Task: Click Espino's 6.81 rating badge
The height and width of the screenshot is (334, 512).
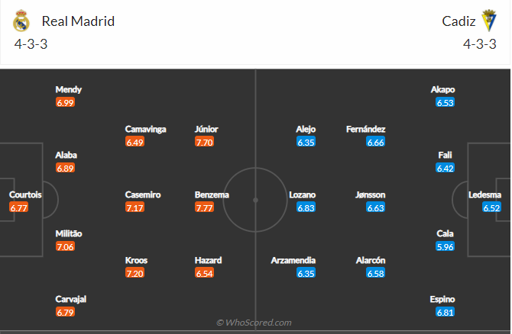Action: coord(446,313)
